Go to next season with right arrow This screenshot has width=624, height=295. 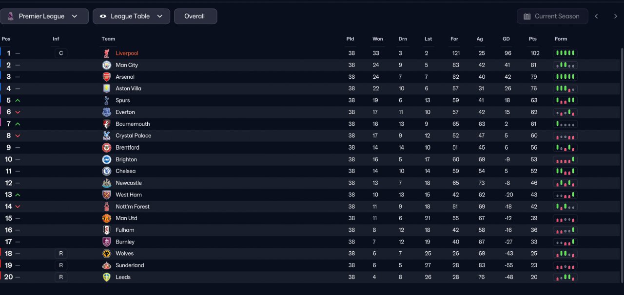(x=615, y=16)
